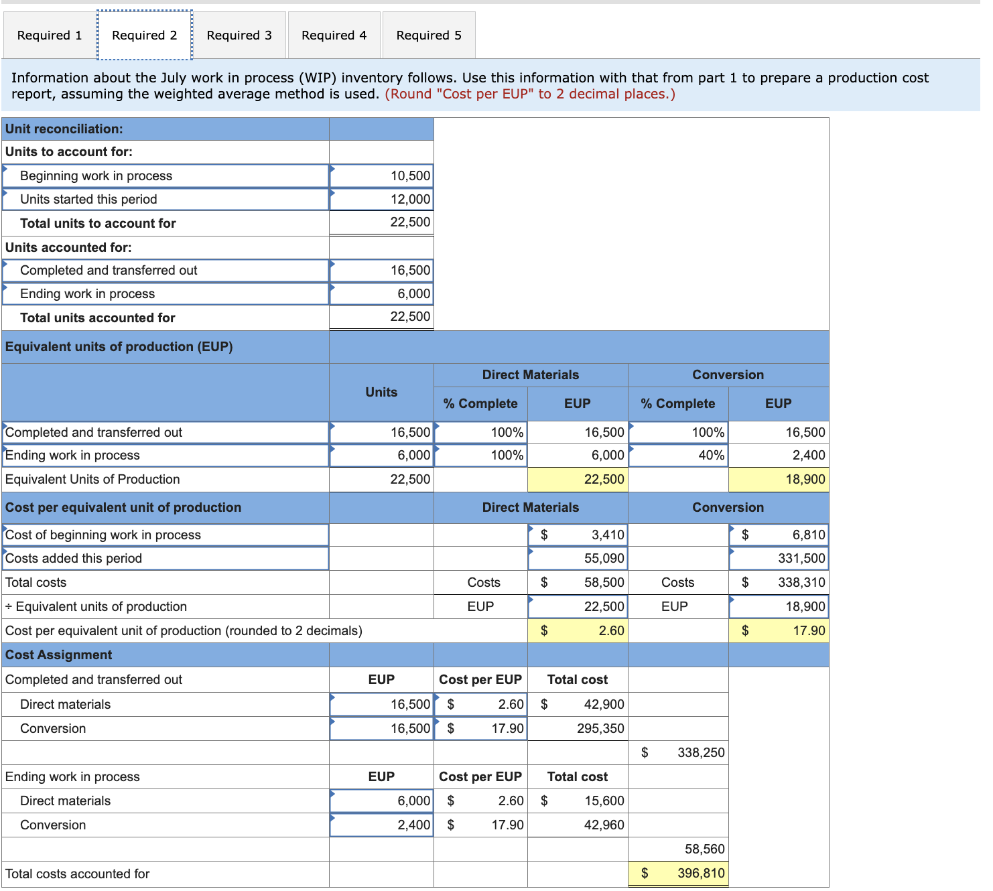Open the Units started this period dropdown
This screenshot has height=891, width=993.
pos(165,199)
